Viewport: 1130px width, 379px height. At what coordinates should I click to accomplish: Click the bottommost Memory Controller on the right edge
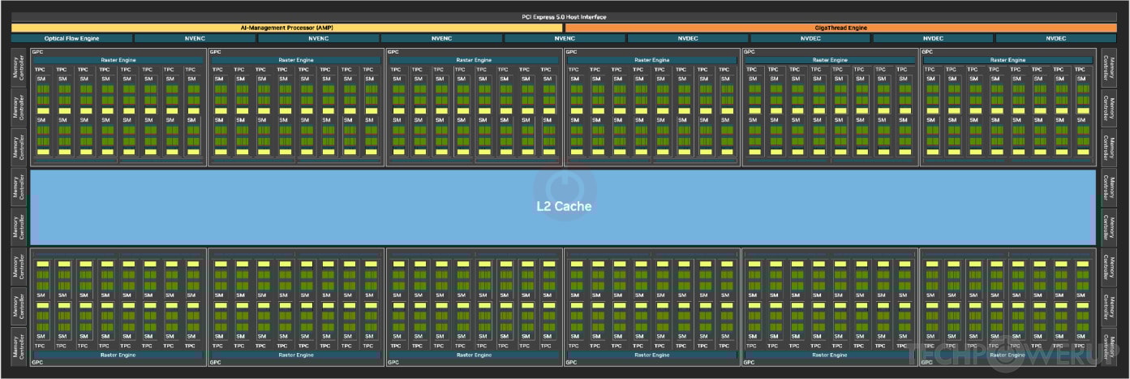[x=1111, y=345]
